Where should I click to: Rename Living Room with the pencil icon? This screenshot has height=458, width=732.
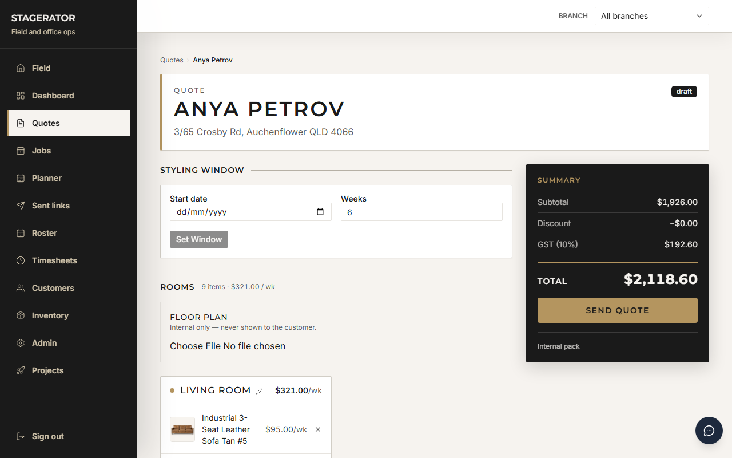click(259, 391)
